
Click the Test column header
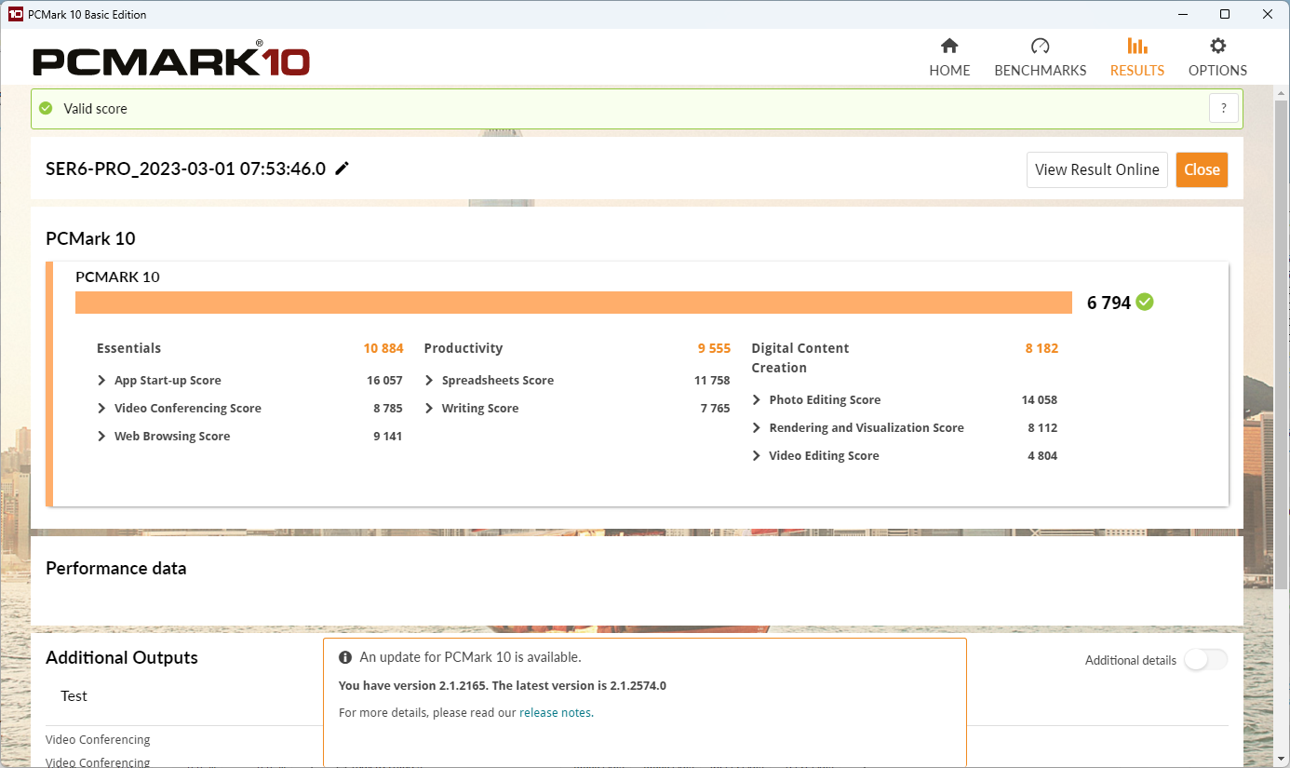point(74,695)
